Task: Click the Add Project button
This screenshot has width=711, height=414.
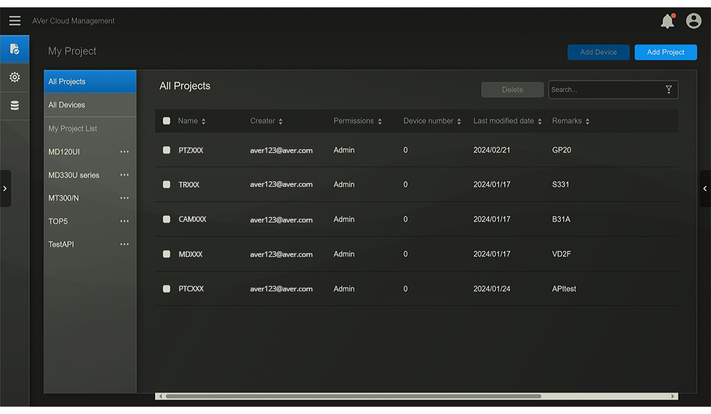Action: [x=665, y=52]
